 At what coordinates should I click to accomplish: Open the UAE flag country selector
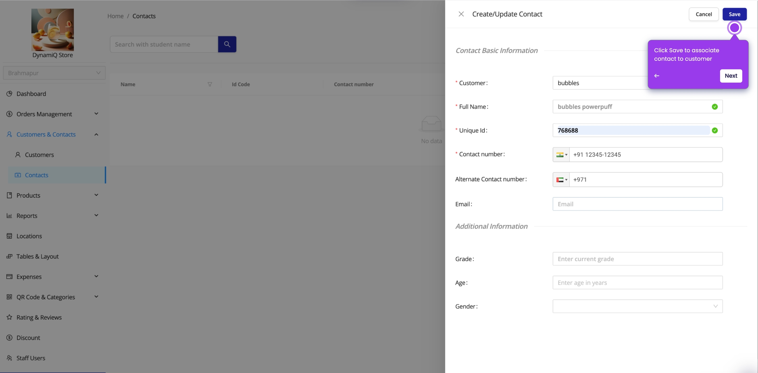pos(561,180)
